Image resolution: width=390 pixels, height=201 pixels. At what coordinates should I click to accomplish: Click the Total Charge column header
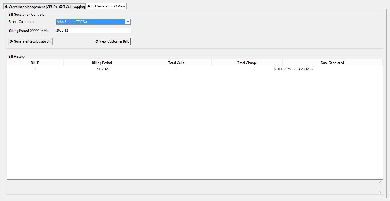[247, 63]
